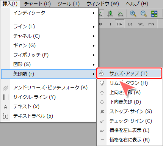Select the W1 timeframe
Viewport: 163px width, 146px height.
(x=141, y=24)
